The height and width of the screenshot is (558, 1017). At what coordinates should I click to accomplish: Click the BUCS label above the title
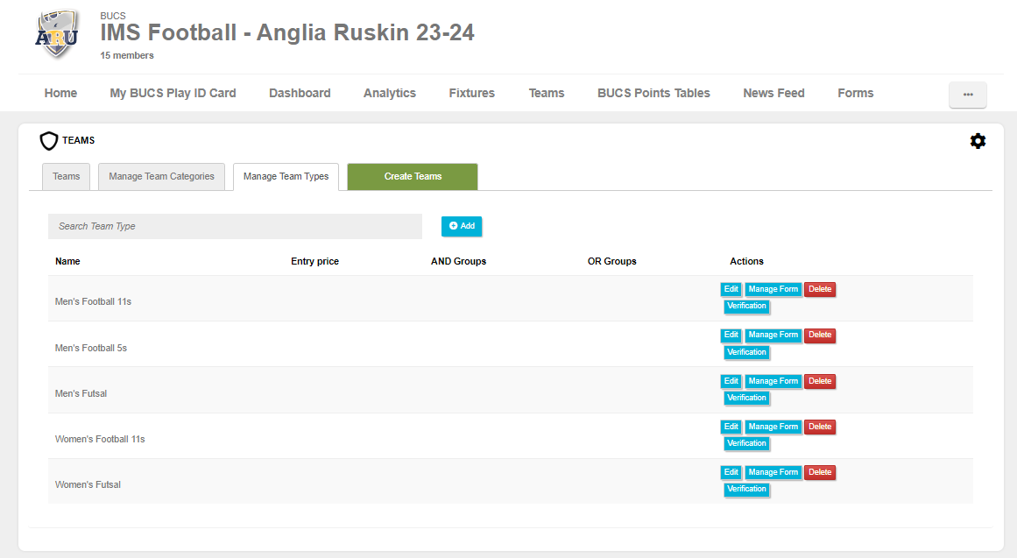point(113,16)
